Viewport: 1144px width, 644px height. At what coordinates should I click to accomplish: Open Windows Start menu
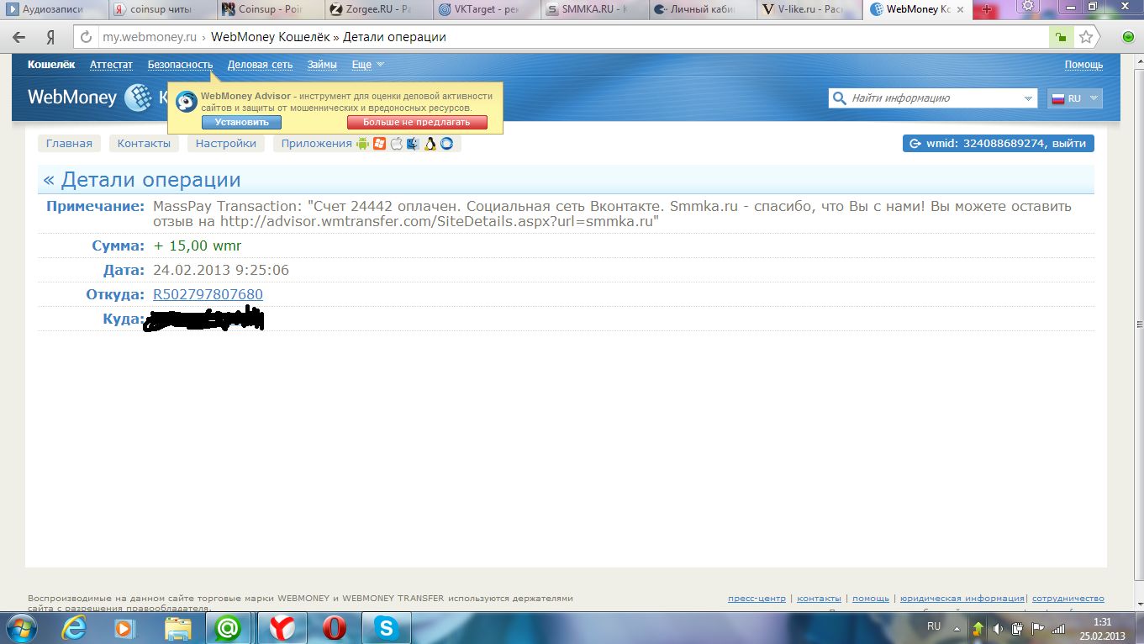[x=21, y=627]
